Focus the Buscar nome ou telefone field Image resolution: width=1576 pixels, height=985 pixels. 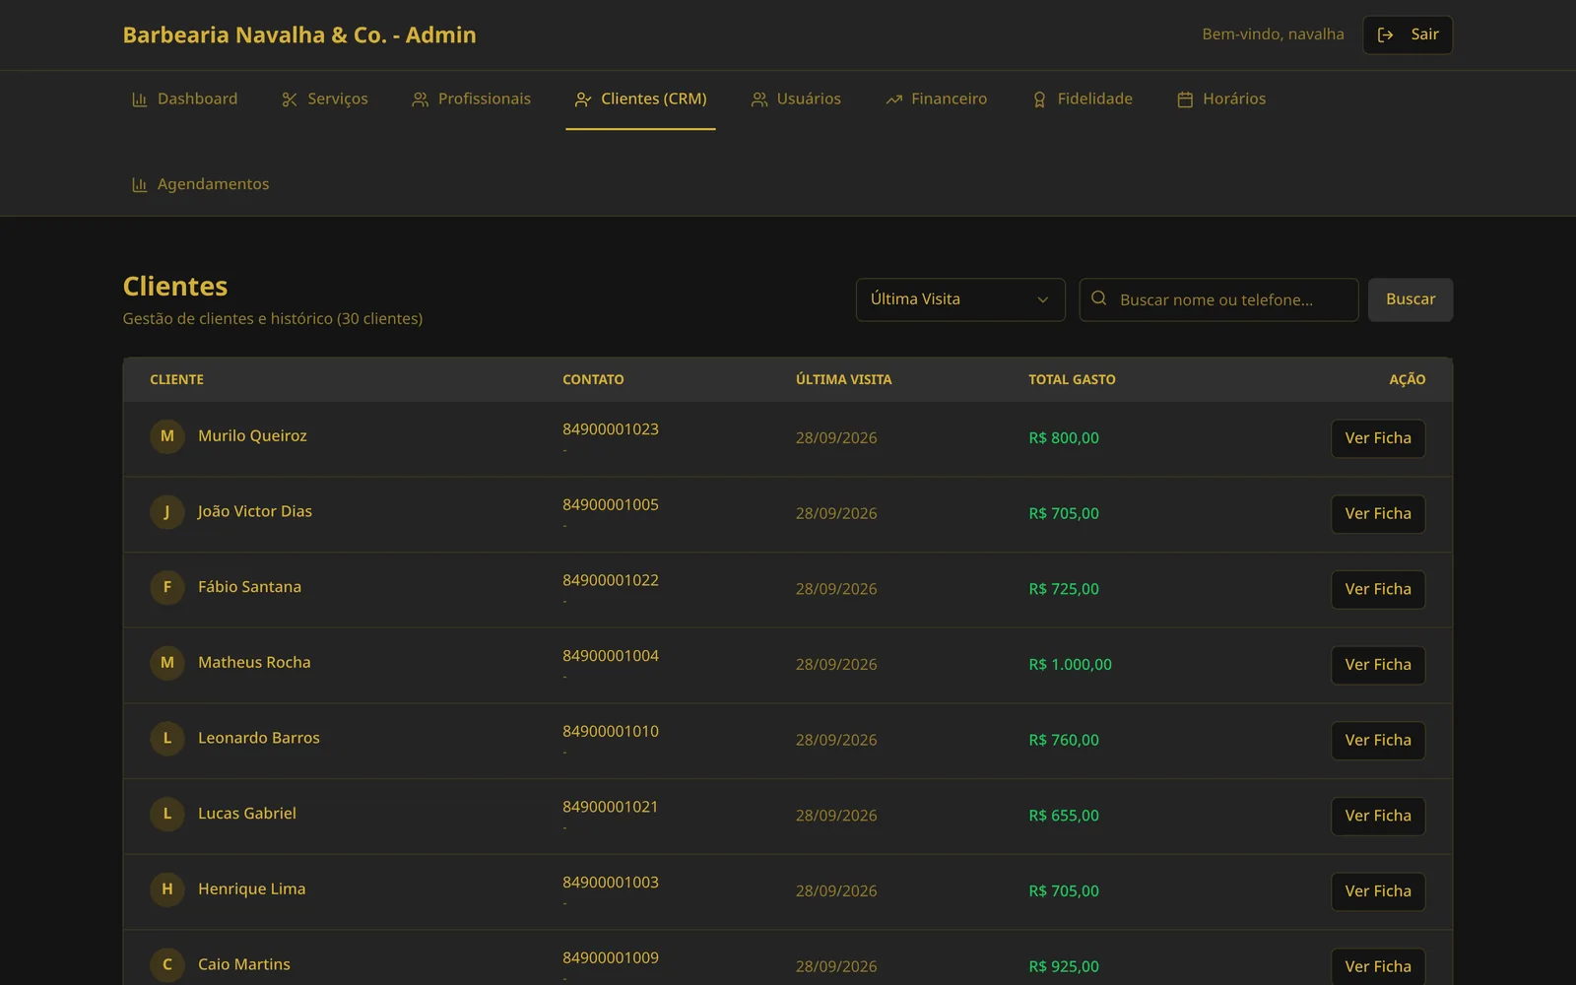coord(1218,299)
